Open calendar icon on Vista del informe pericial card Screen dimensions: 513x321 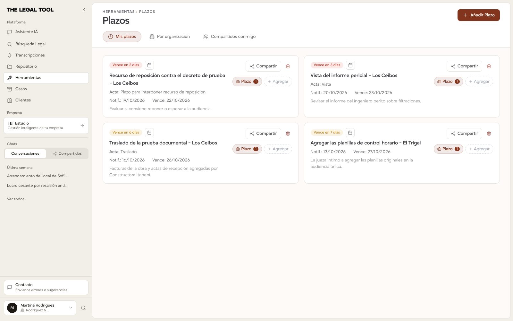350,65
